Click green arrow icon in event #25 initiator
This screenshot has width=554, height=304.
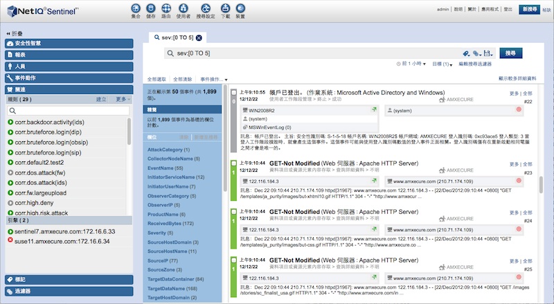[374, 277]
